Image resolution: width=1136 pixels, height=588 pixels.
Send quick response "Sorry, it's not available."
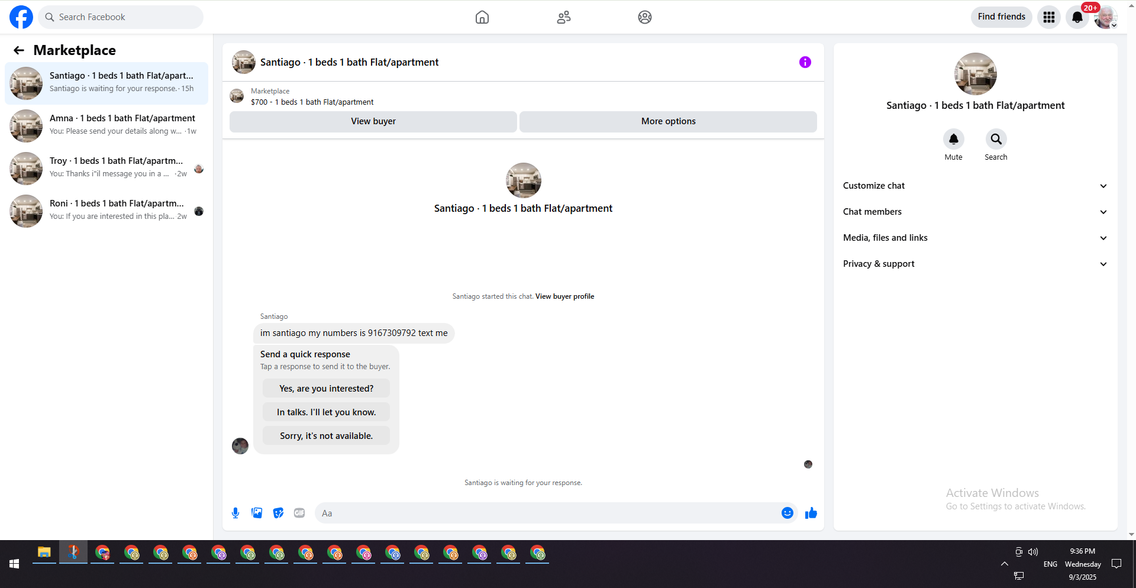coord(327,436)
